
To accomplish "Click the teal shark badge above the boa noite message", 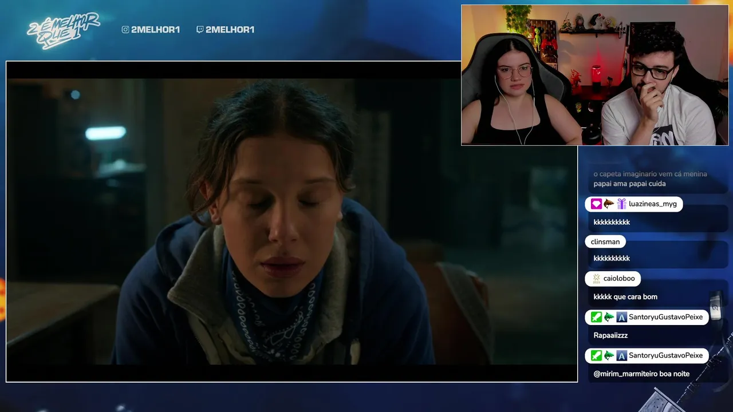I will point(609,355).
